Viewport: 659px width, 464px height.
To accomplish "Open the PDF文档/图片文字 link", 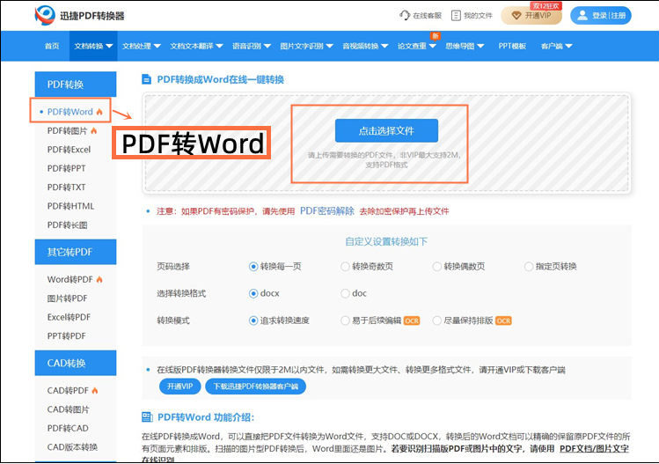I will tap(594, 448).
